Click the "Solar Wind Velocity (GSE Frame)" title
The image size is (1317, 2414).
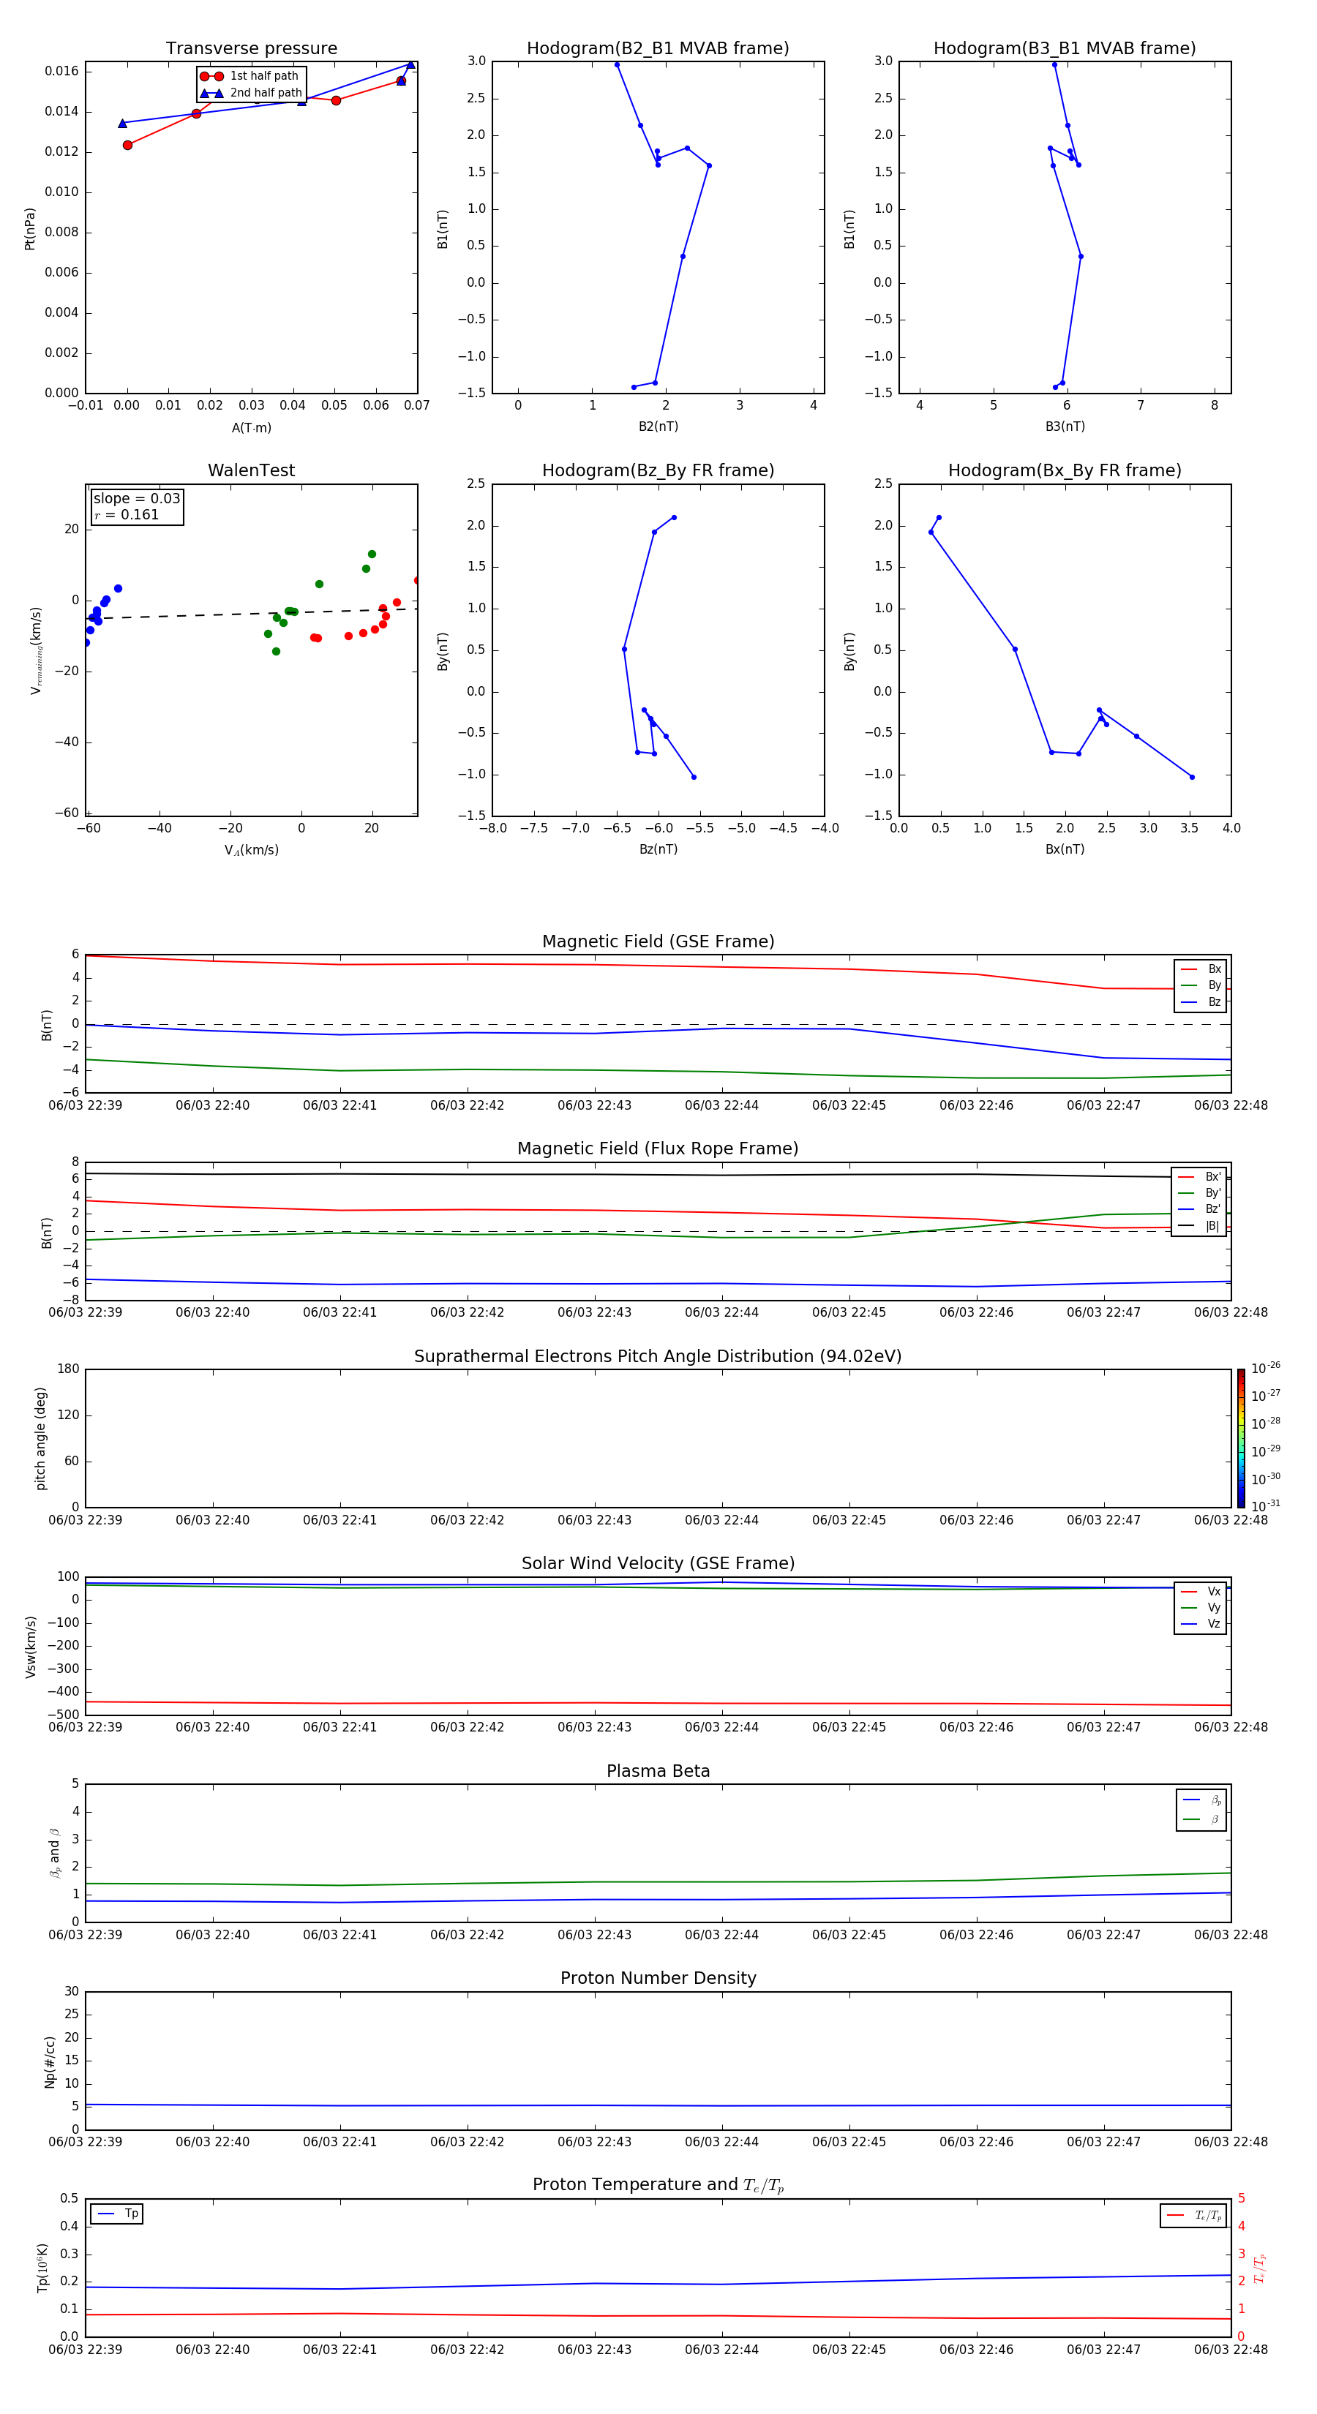pos(658,1563)
